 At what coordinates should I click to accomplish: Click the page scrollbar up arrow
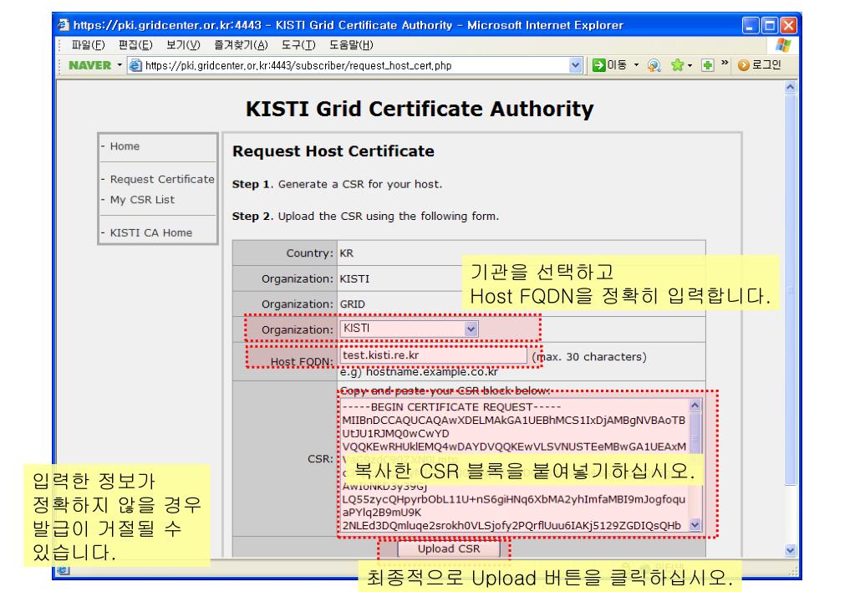point(790,87)
